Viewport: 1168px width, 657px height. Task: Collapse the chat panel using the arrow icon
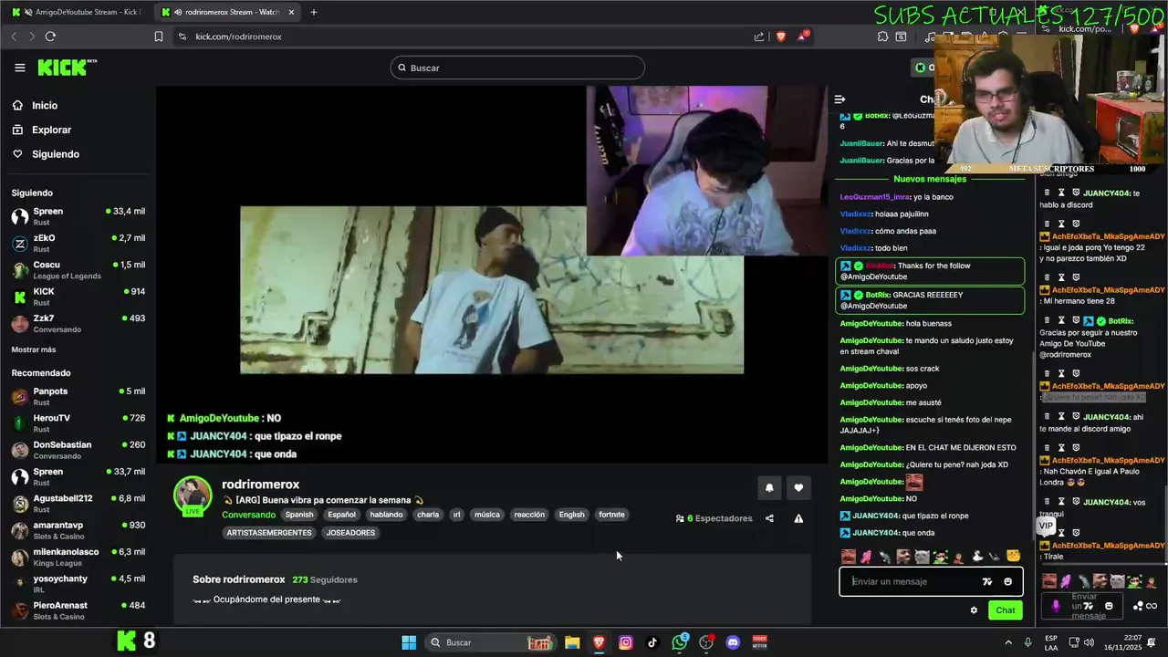pos(840,99)
